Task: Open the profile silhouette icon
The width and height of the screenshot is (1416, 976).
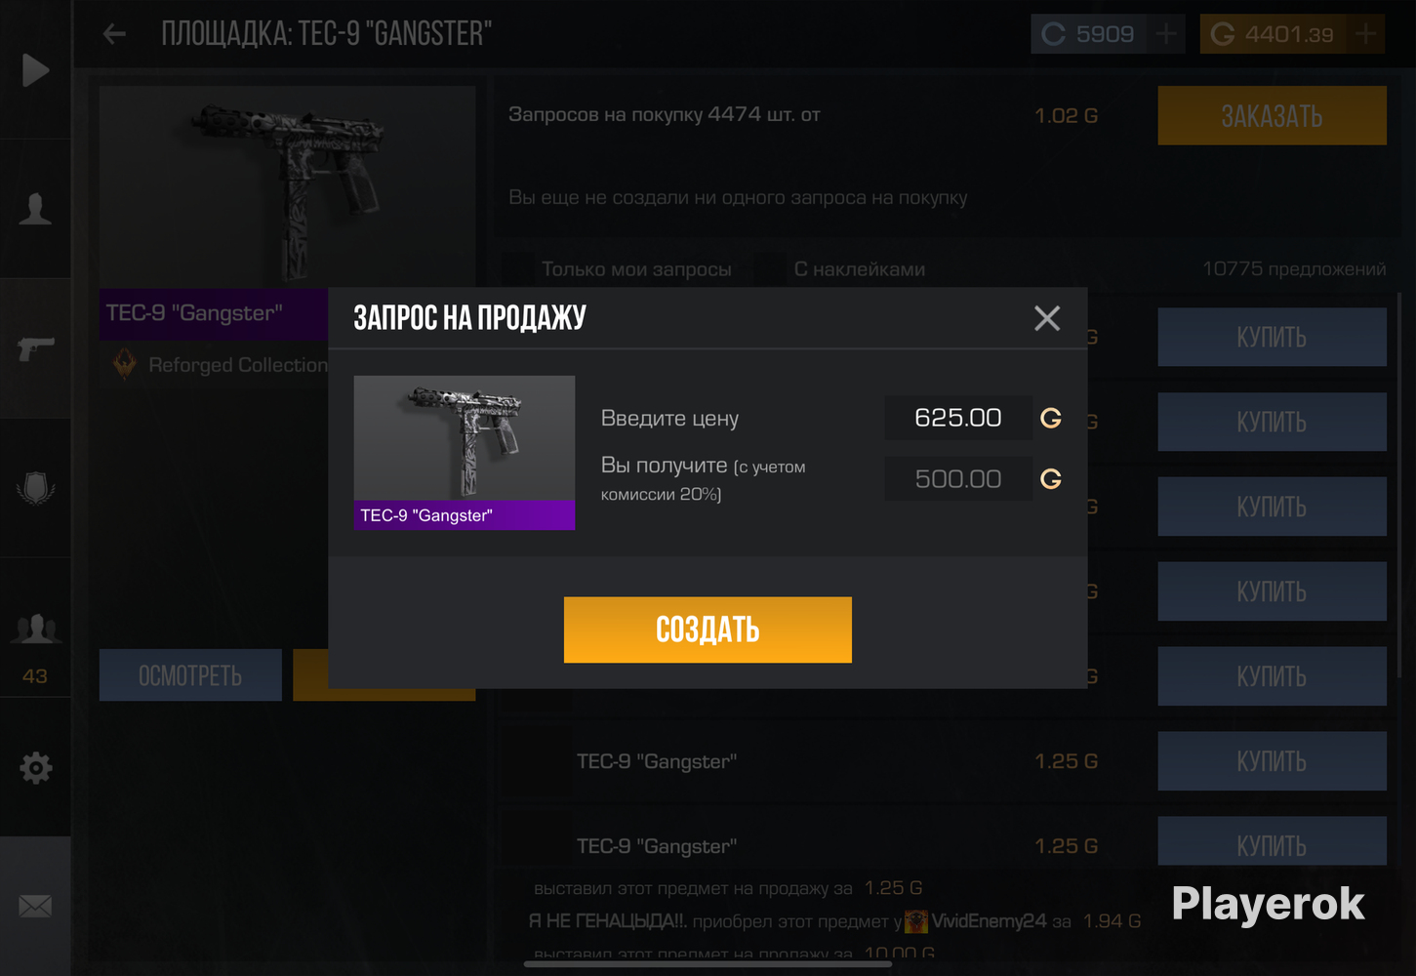Action: click(x=35, y=209)
